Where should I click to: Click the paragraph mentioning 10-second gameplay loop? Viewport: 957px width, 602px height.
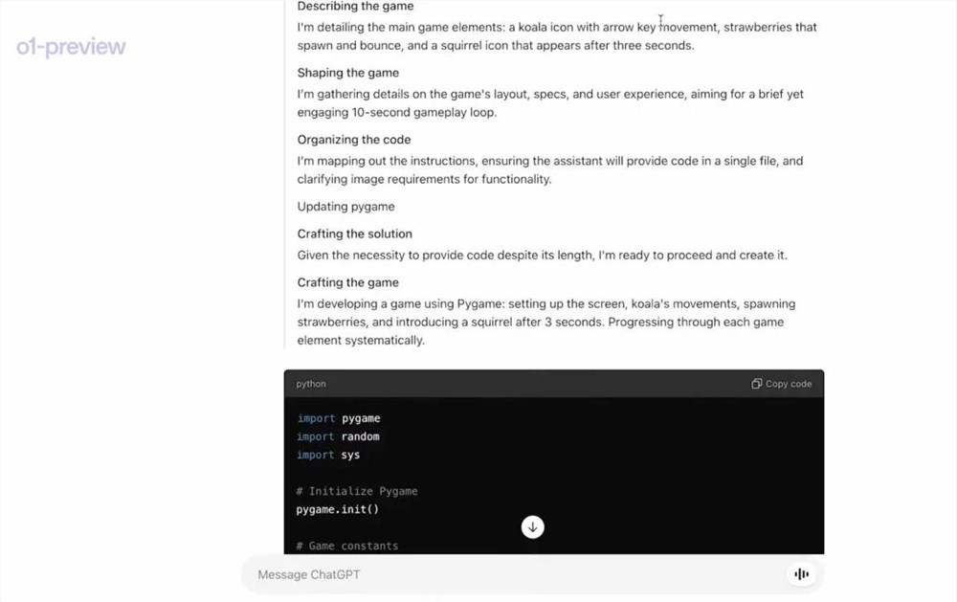click(x=549, y=102)
